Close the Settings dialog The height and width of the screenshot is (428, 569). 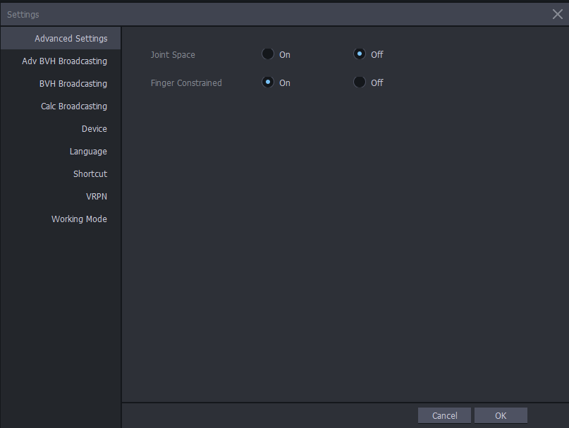[558, 14]
